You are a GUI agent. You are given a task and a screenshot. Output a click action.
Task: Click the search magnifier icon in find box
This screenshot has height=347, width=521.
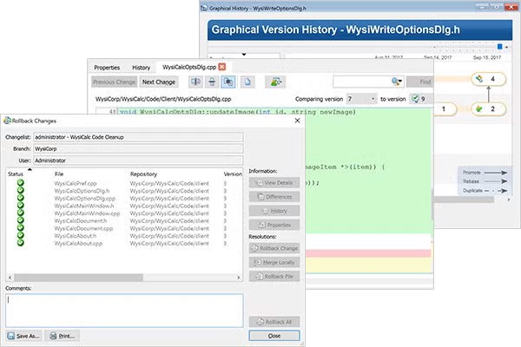[395, 82]
